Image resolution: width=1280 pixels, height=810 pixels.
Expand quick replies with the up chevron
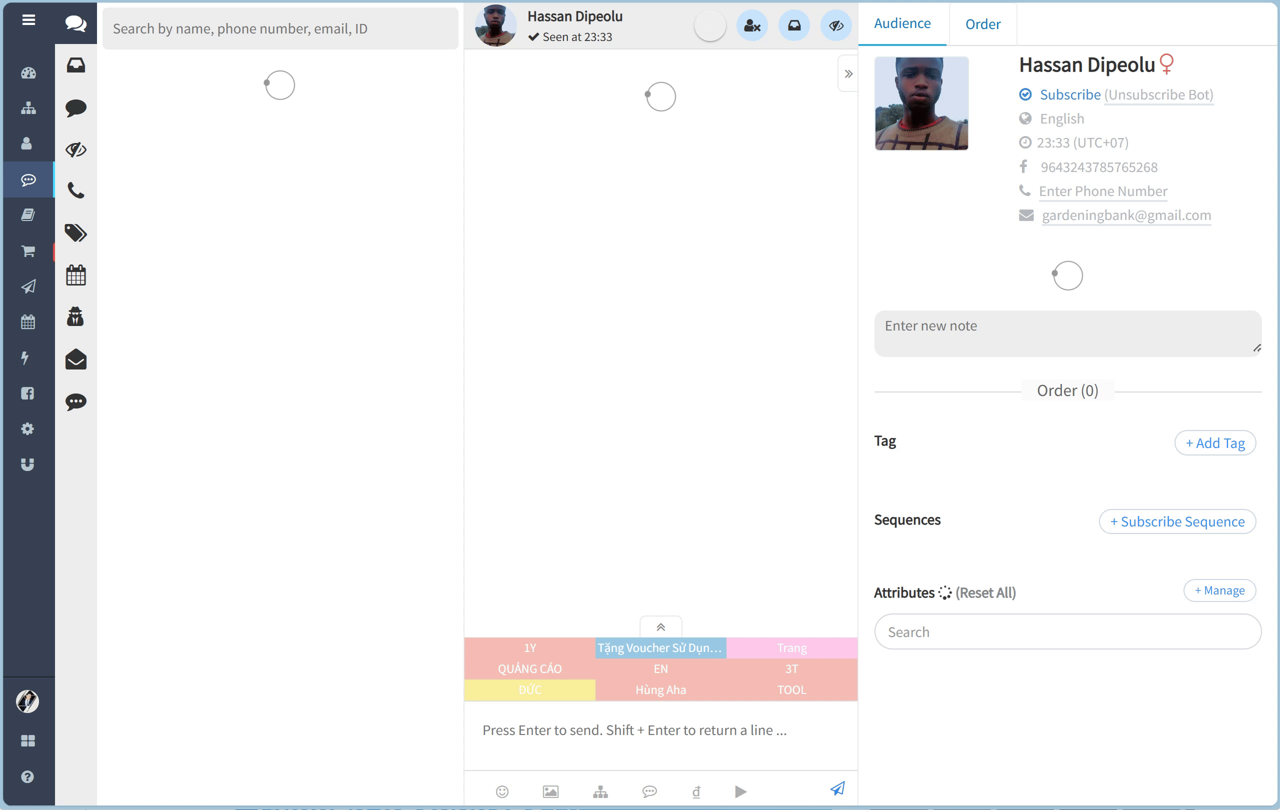[x=660, y=626]
